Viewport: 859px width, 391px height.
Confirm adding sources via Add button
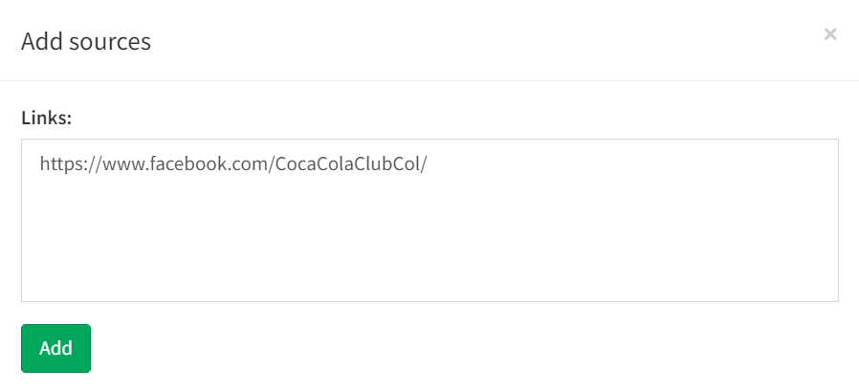[x=55, y=348]
